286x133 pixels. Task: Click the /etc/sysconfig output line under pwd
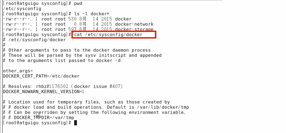22,9
